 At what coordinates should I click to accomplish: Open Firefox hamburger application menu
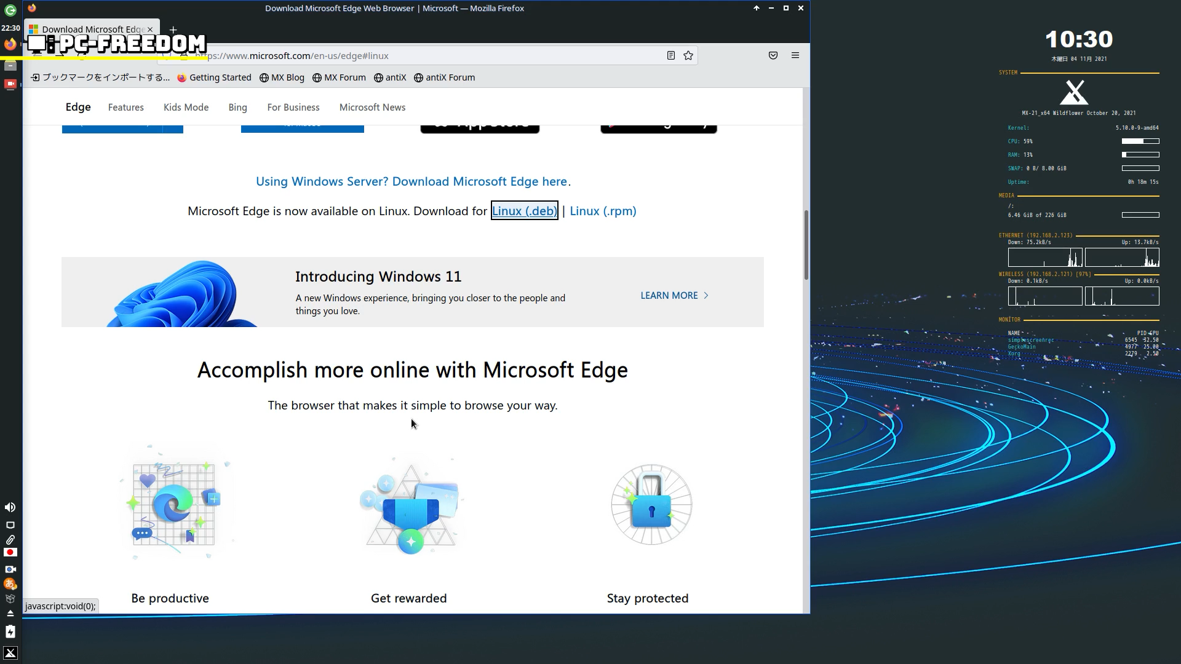tap(795, 56)
